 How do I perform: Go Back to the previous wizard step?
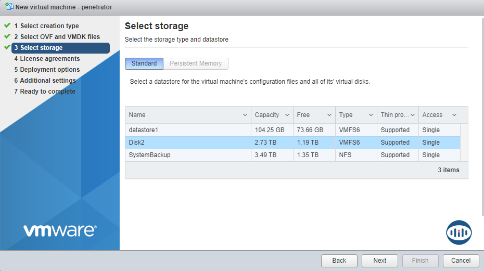[x=339, y=261]
